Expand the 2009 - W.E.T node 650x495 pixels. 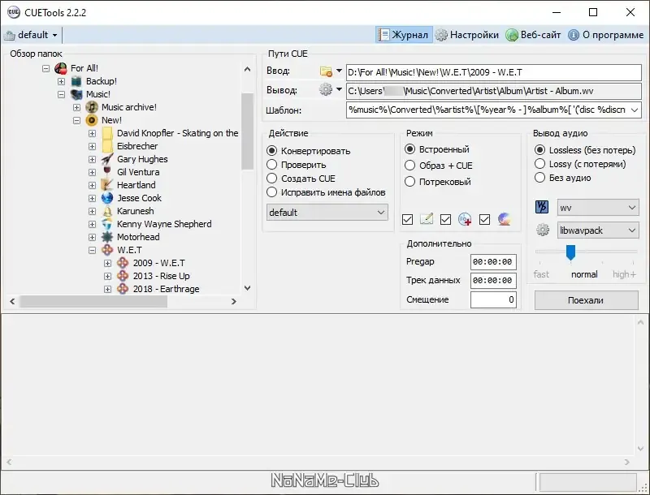pos(108,263)
